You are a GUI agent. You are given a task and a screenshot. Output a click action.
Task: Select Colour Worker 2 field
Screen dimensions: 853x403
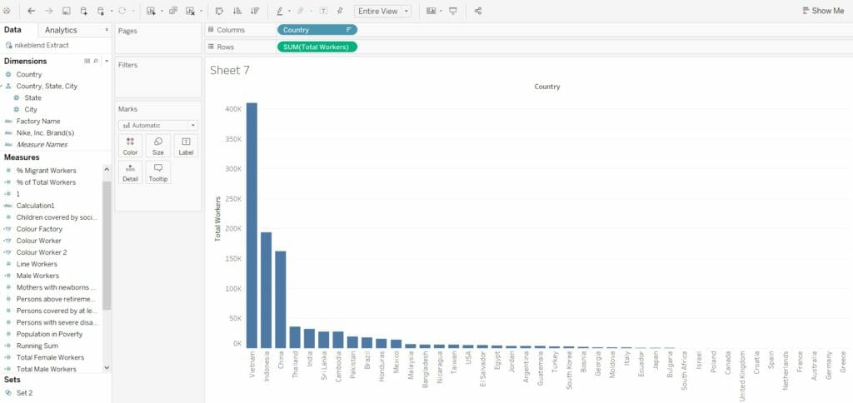click(x=42, y=252)
